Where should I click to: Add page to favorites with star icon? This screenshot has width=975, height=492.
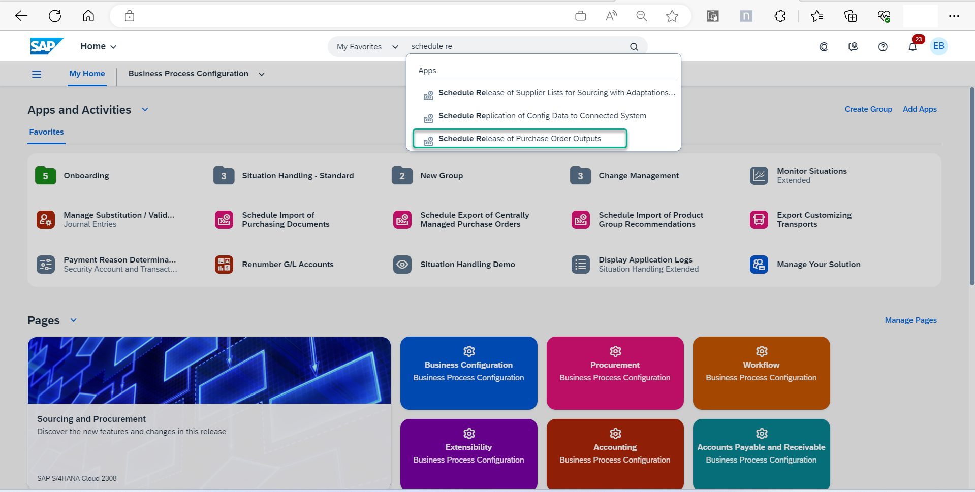point(672,16)
